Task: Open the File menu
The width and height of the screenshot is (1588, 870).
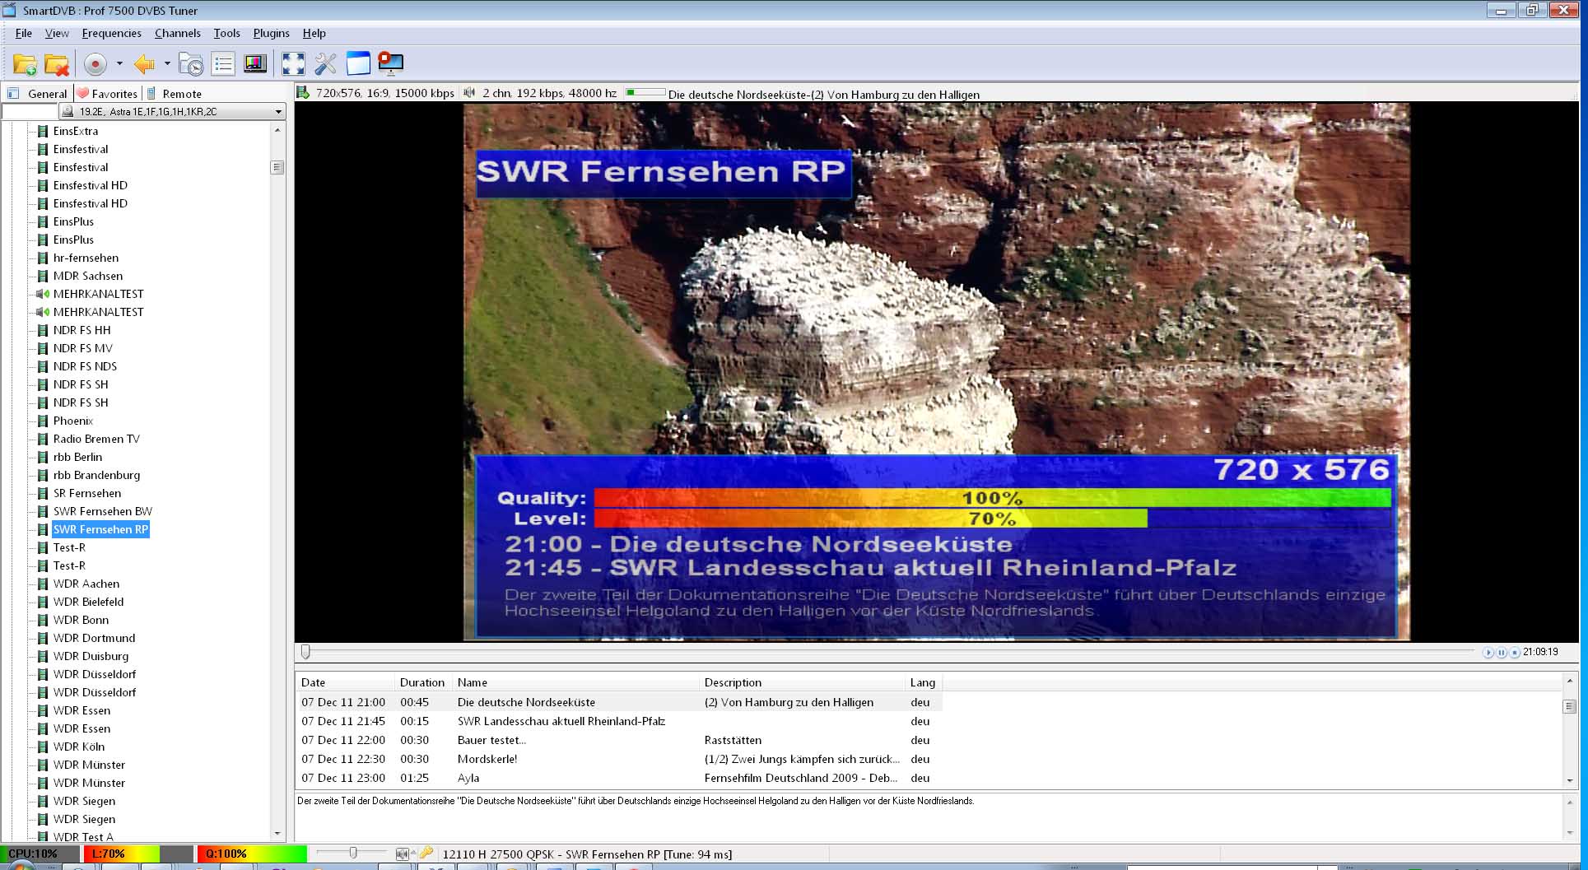Action: (x=24, y=33)
